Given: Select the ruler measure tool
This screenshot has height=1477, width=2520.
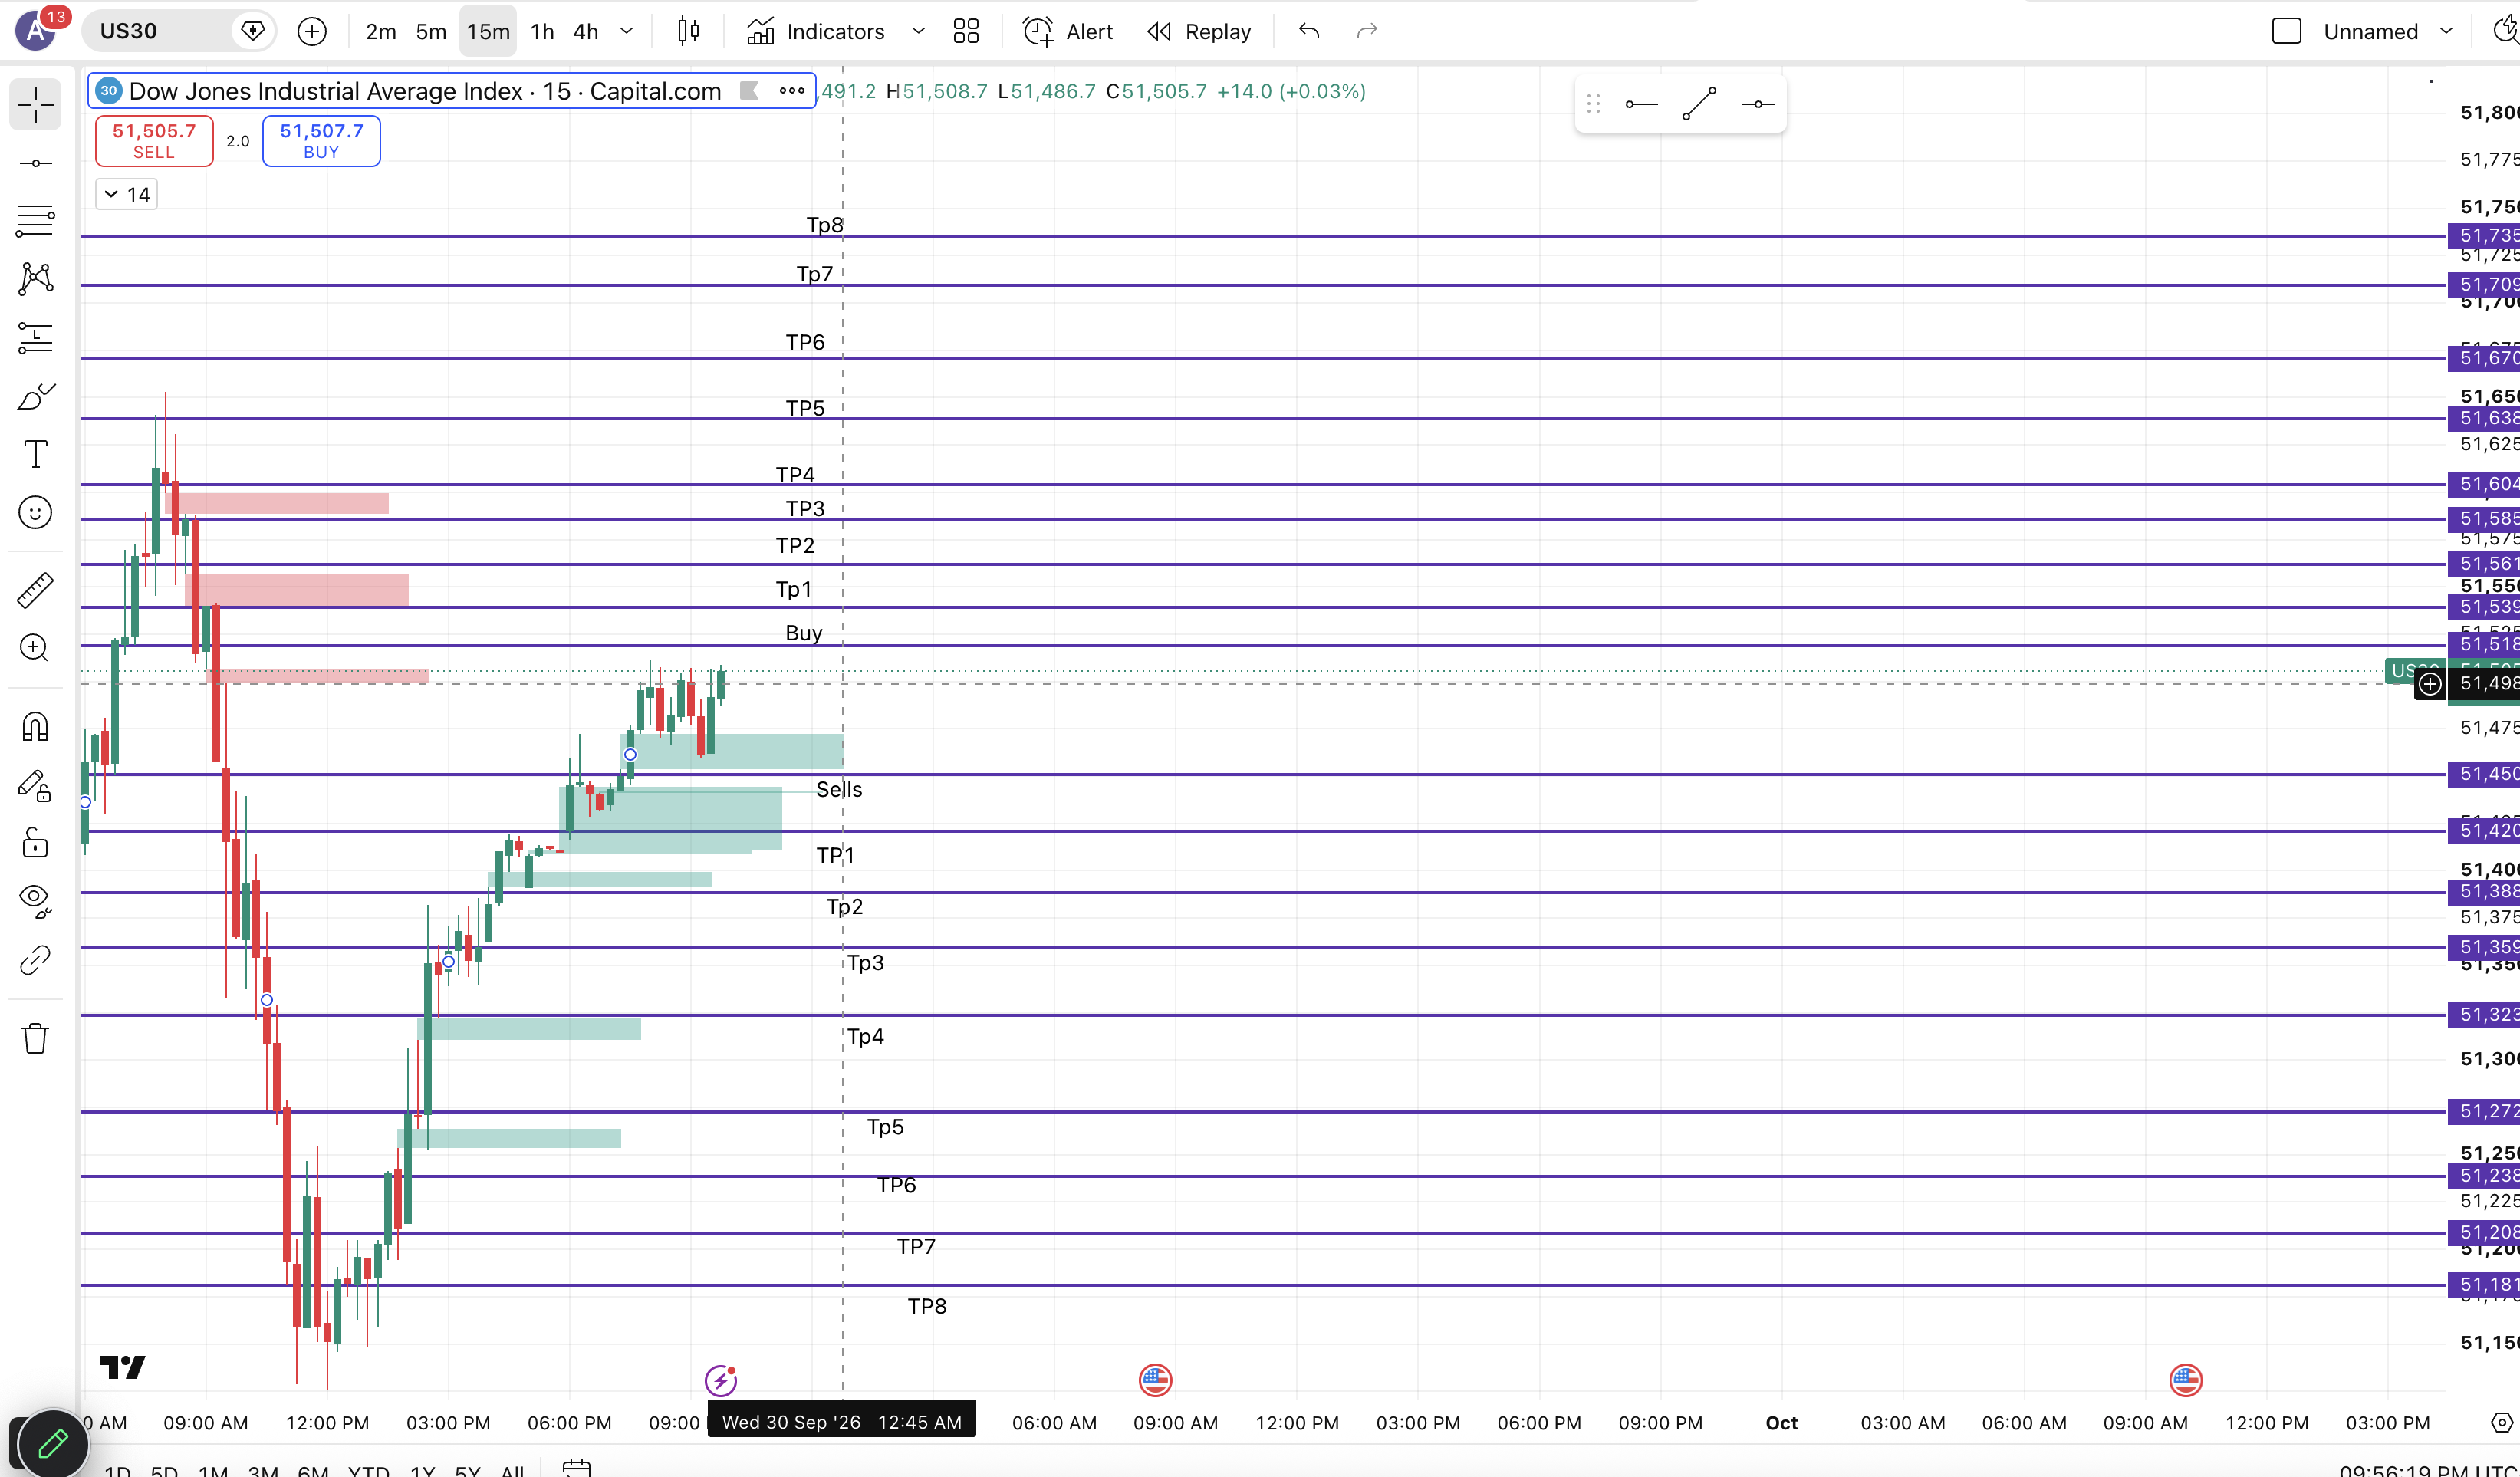Looking at the screenshot, I should (x=35, y=590).
